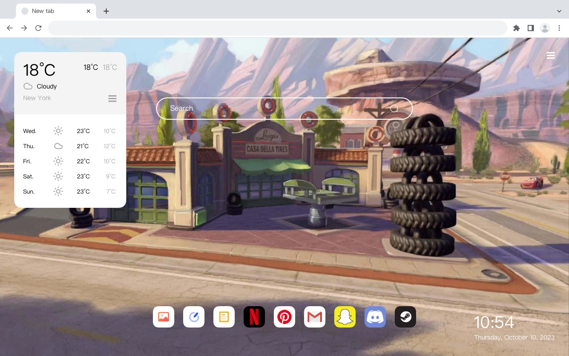The height and width of the screenshot is (356, 569).
Task: Select the Thu. forecast row
Action: (70, 146)
